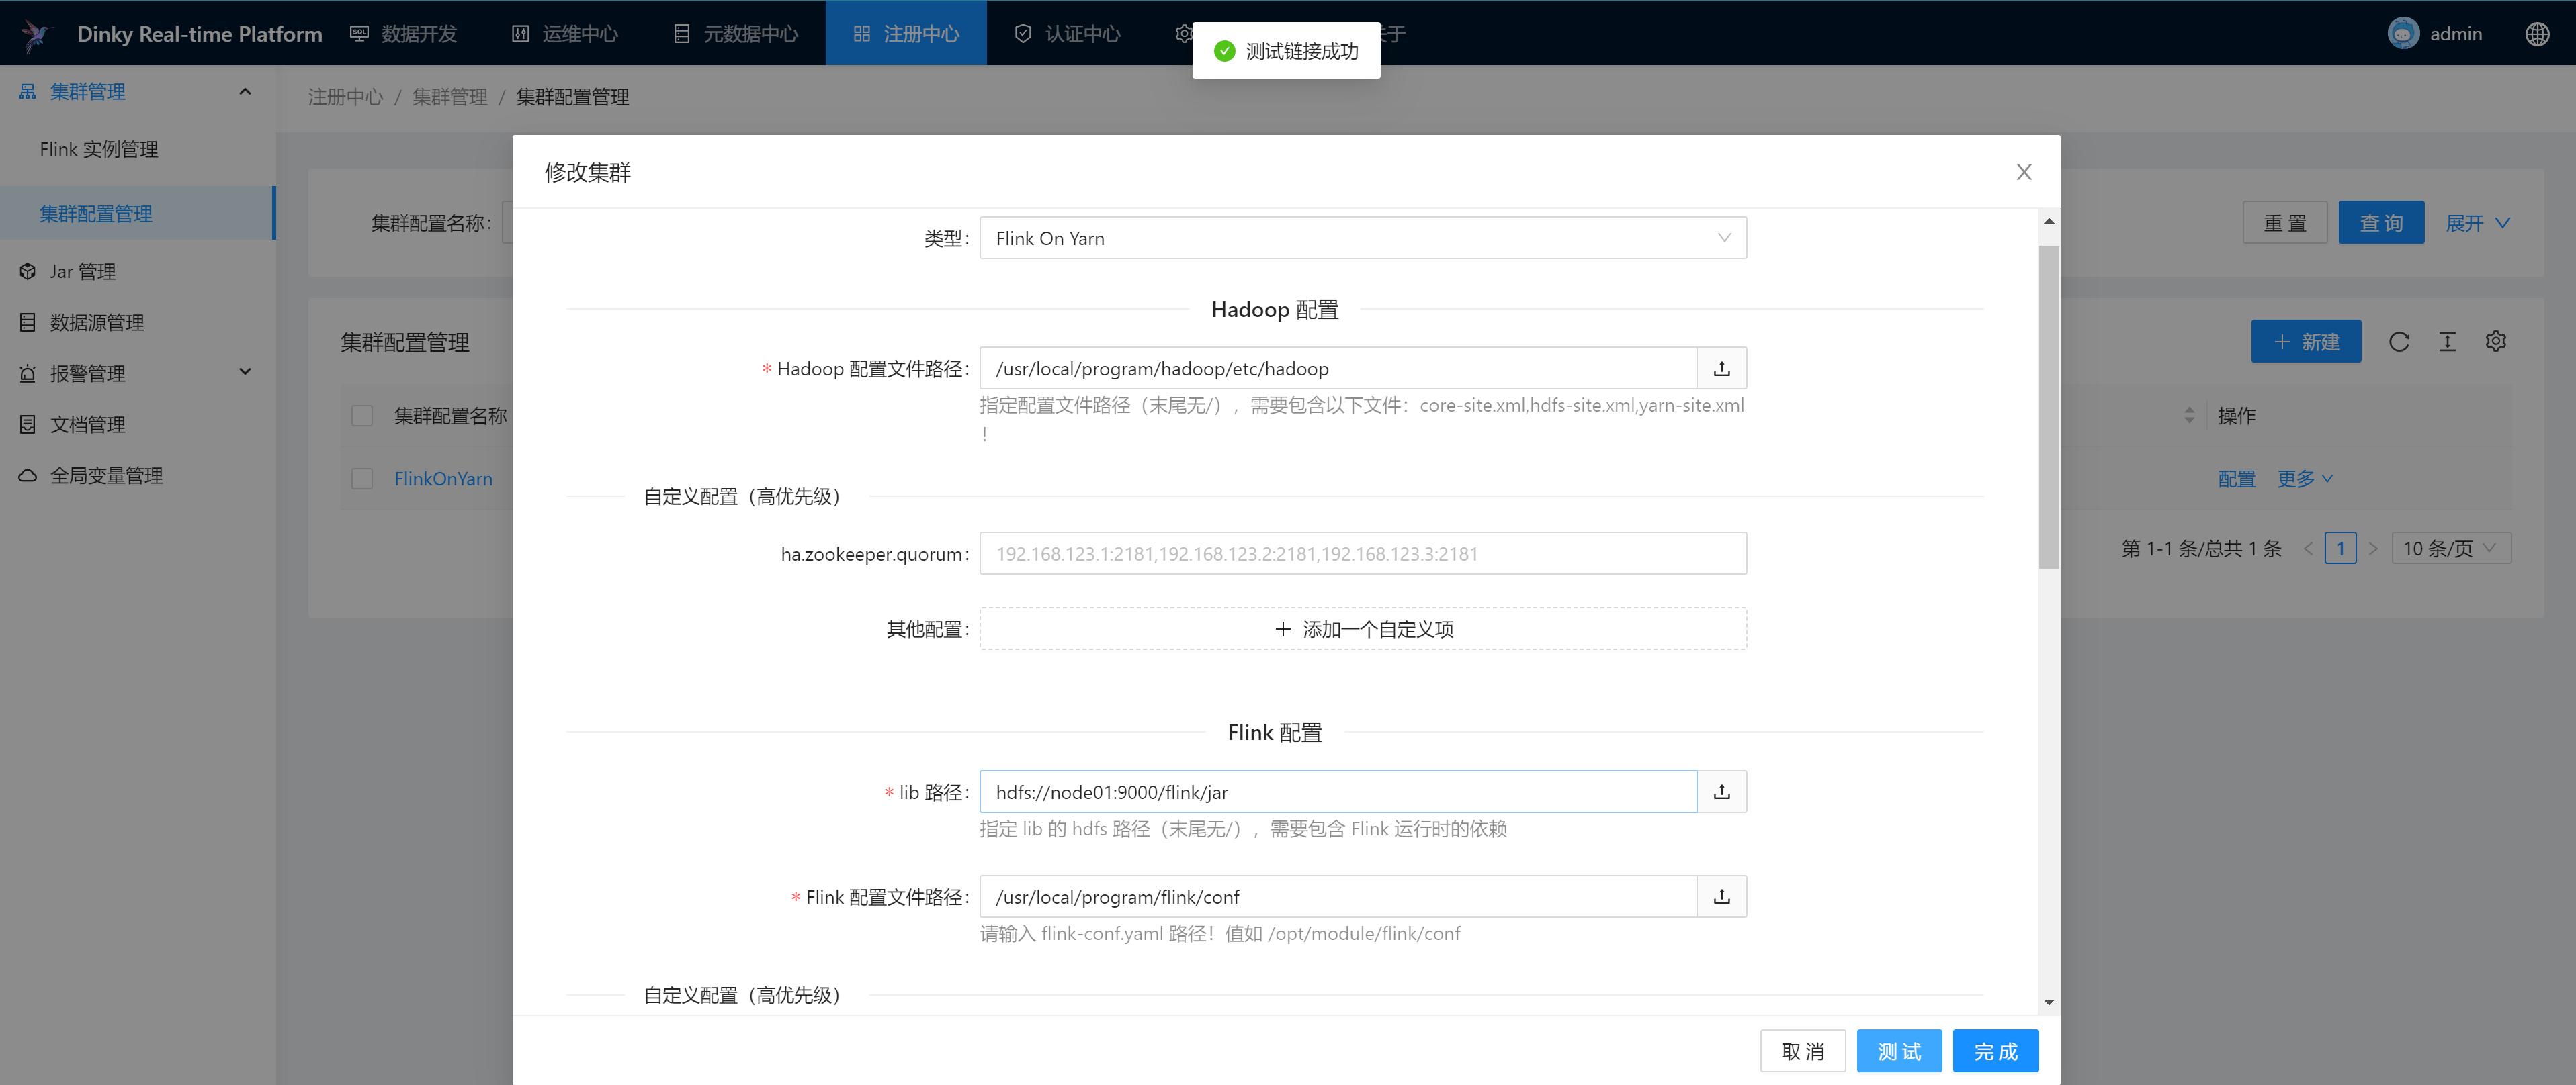Open the Flink On Yarn type dropdown
This screenshot has height=1085, width=2576.
(1362, 238)
